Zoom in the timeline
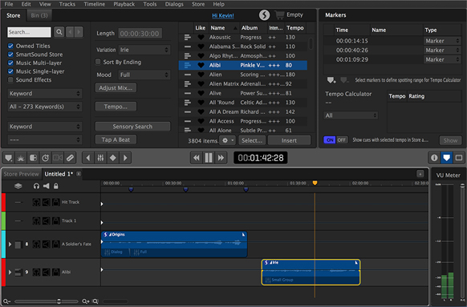Screen dimensions: 467x307 click(86, 301)
